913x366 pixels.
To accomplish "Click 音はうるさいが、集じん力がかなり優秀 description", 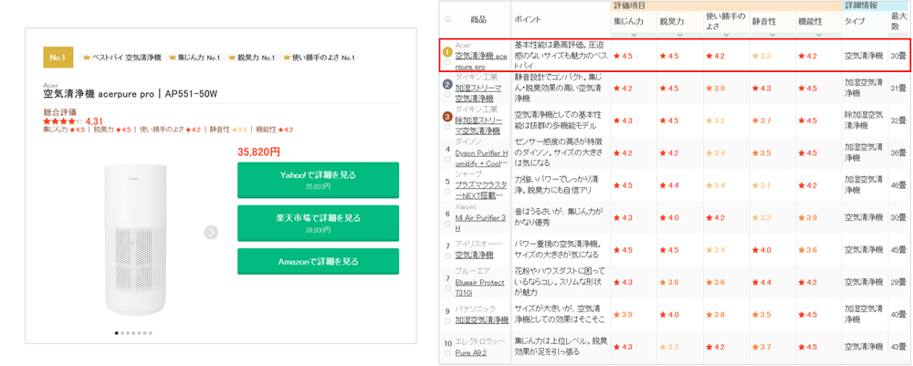I will (x=559, y=217).
